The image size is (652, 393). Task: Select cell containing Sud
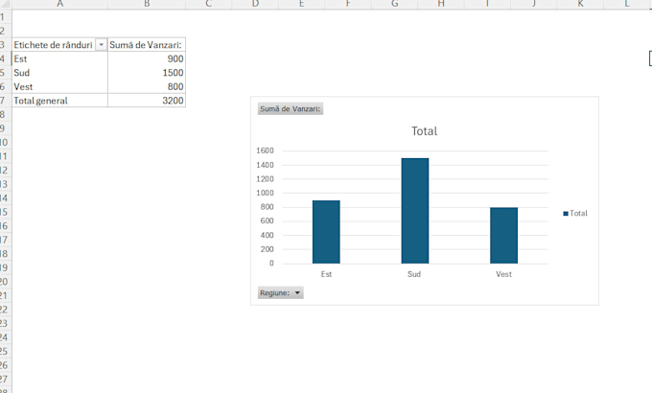coord(59,72)
